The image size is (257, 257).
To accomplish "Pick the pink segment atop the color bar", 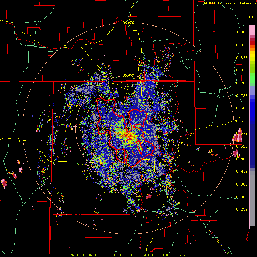I will (252, 30).
